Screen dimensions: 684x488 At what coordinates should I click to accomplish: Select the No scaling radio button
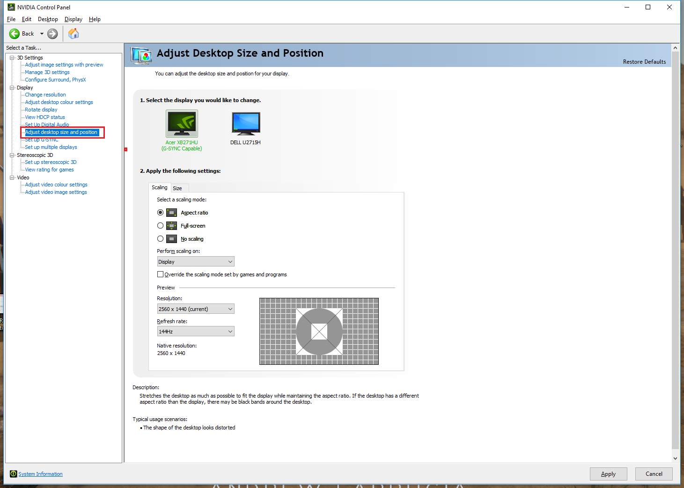[x=160, y=238]
